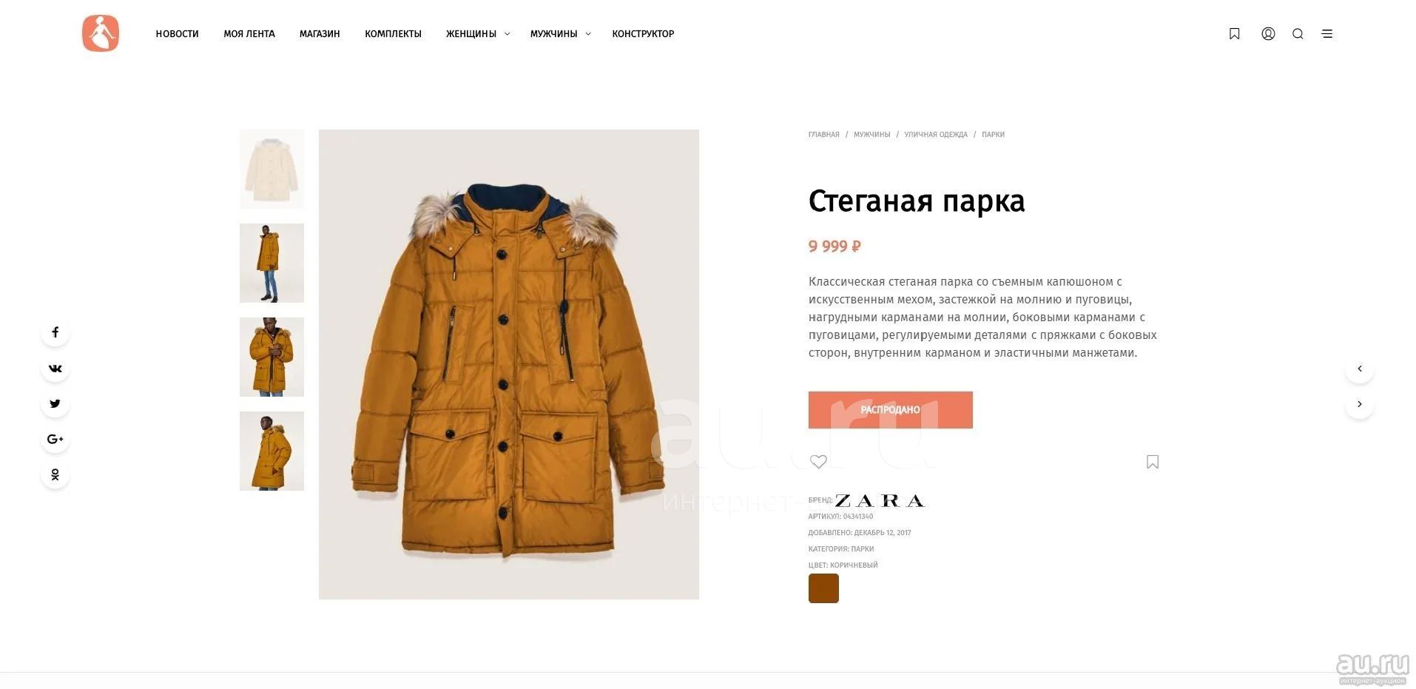
Task: Go to next product arrow
Action: [1359, 404]
